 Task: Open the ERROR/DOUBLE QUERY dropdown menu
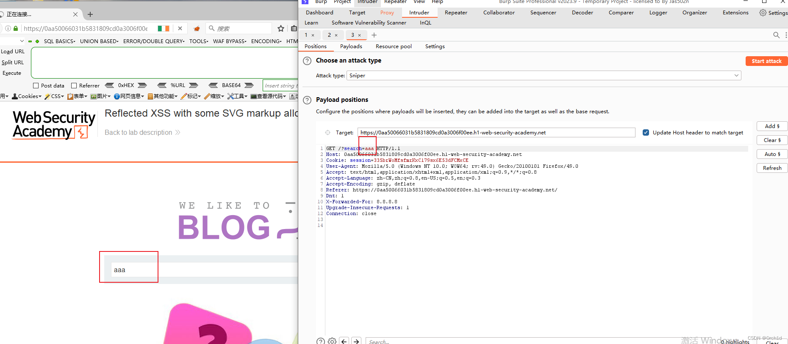pyautogui.click(x=154, y=41)
